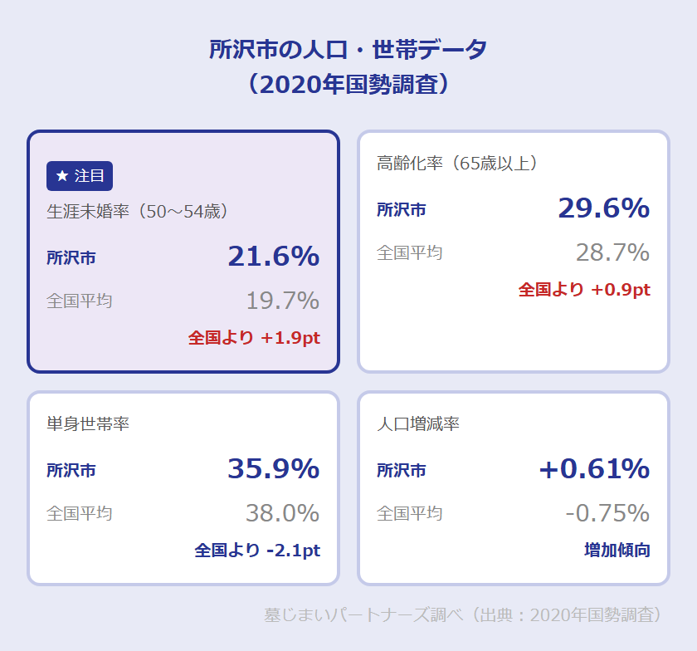This screenshot has height=651, width=697.
Task: Click the 増加傾向 trend label
Action: click(x=617, y=551)
